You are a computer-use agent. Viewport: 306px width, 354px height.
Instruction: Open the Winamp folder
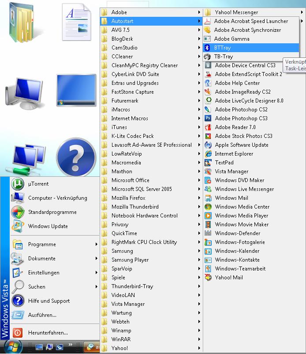click(x=151, y=331)
